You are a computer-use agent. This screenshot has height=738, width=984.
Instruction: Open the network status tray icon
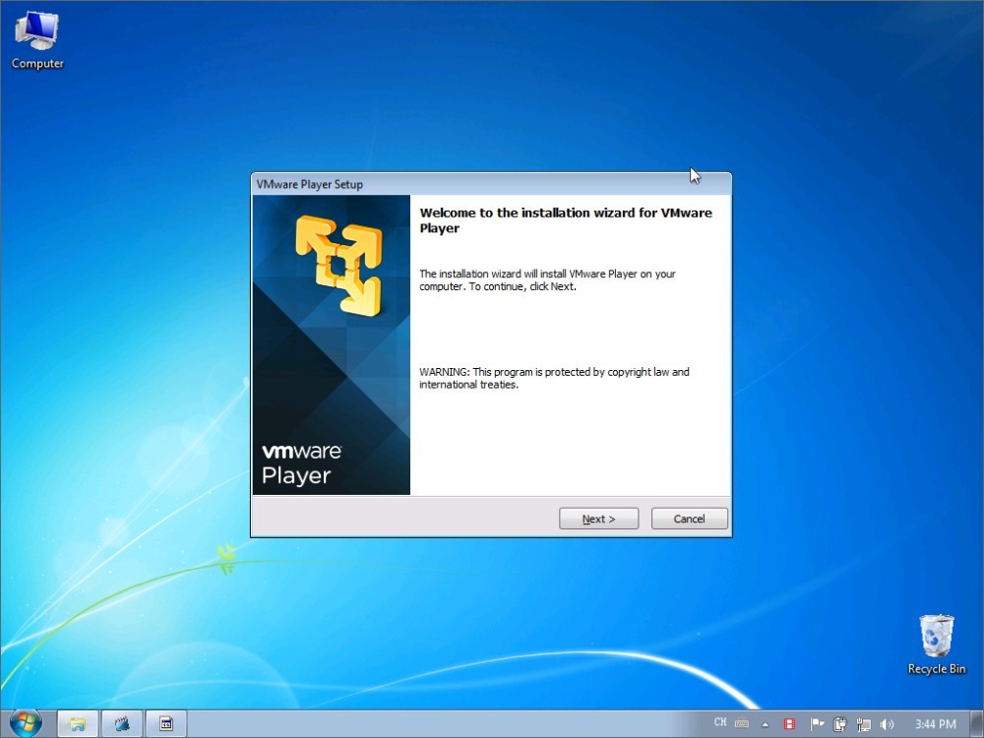point(860,724)
